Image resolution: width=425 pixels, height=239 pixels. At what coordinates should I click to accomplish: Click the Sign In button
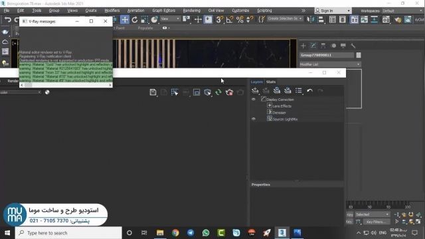pos(333,11)
